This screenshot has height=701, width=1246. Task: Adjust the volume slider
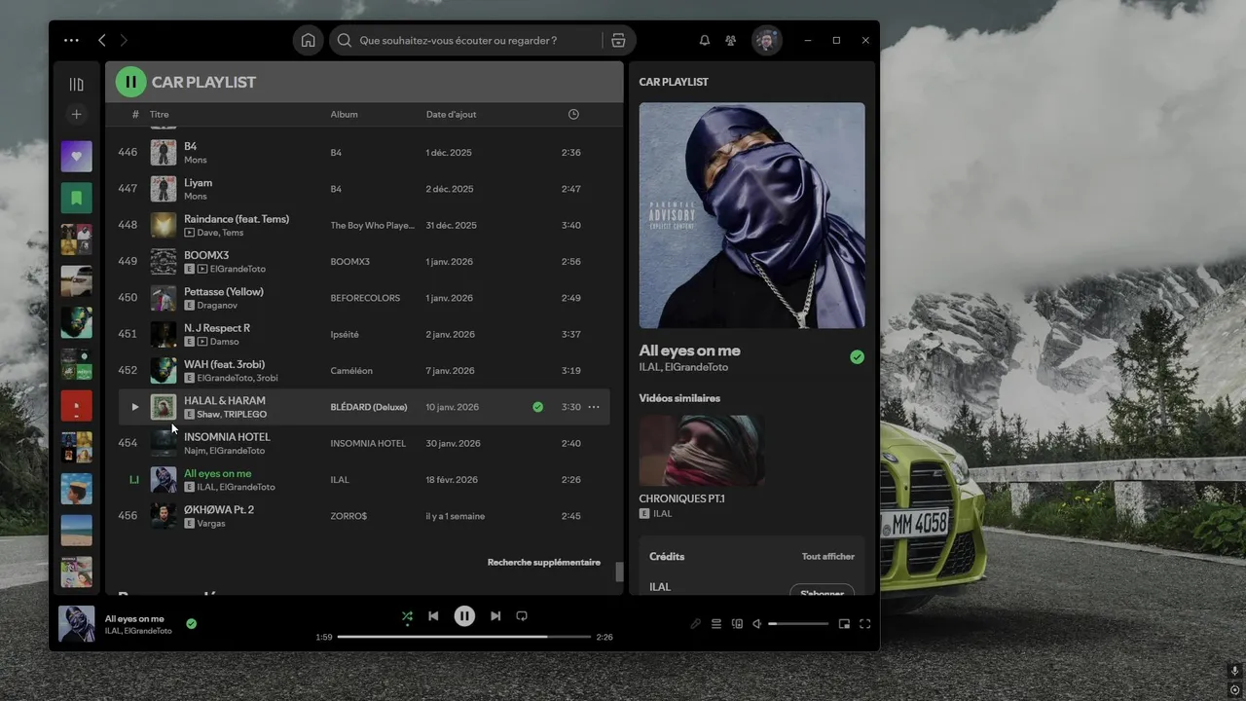pos(798,624)
